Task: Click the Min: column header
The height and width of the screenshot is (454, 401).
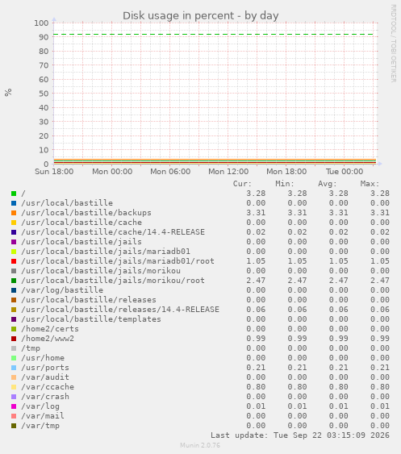Action: coord(285,184)
